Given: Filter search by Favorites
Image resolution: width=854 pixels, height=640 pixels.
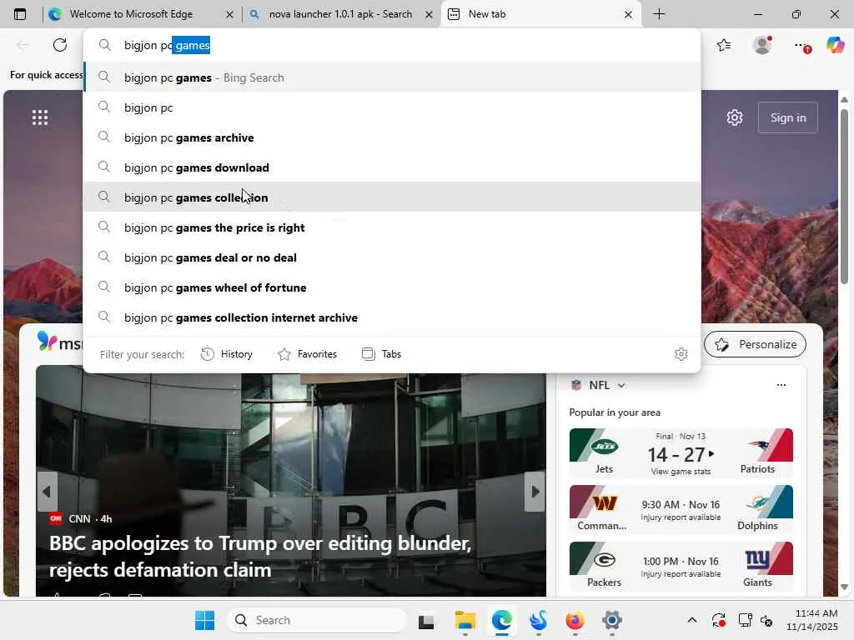Looking at the screenshot, I should [x=307, y=354].
